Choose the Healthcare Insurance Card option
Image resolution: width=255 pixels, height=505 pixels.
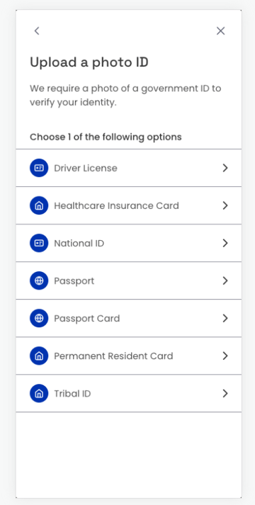pos(129,205)
